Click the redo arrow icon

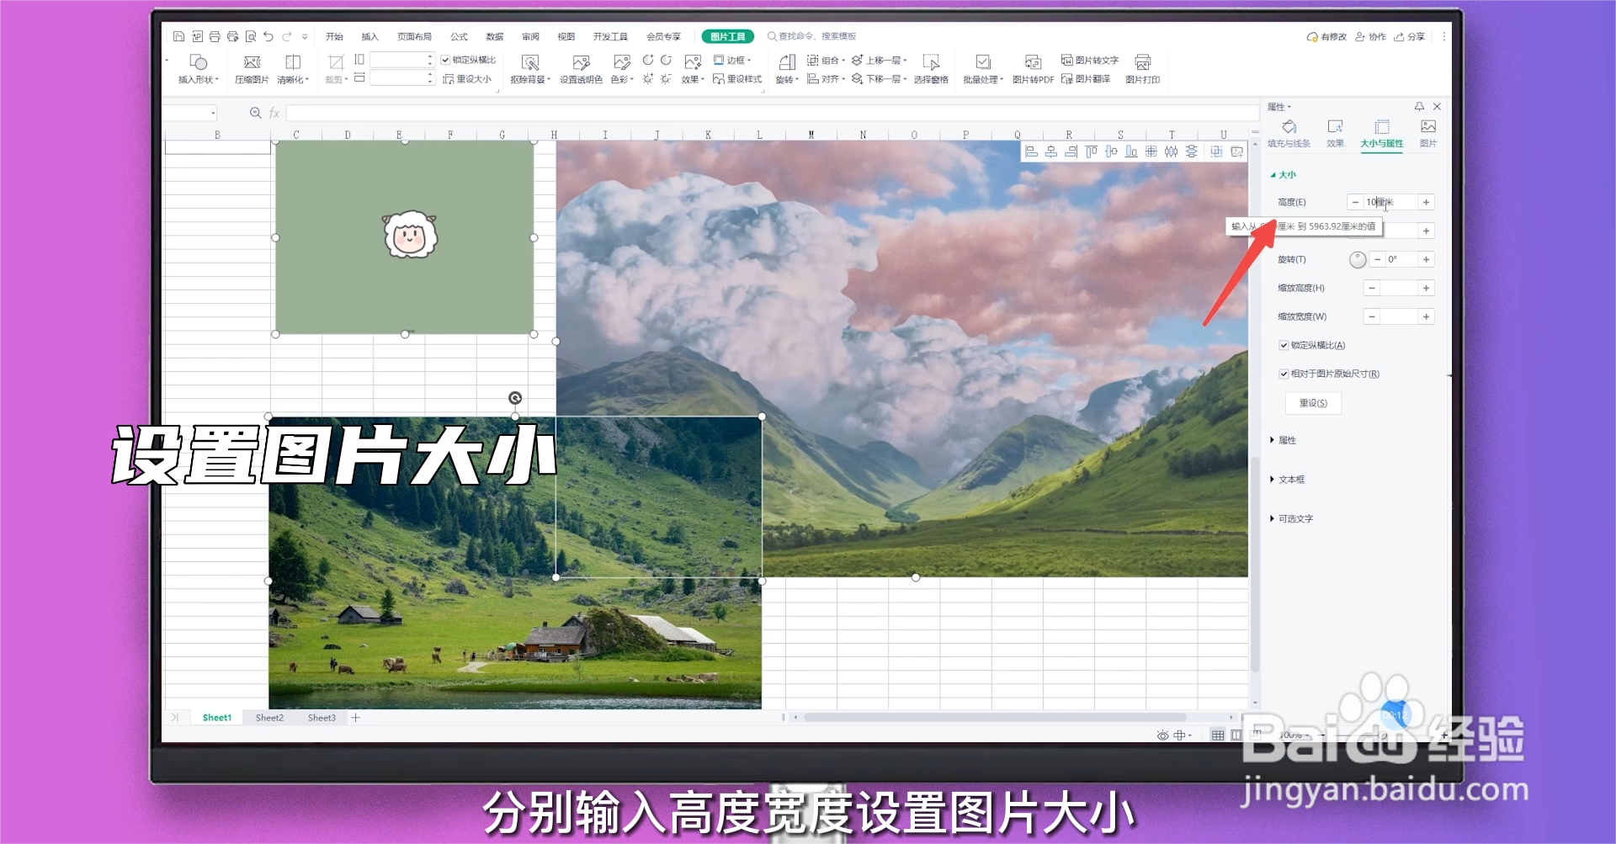[287, 36]
